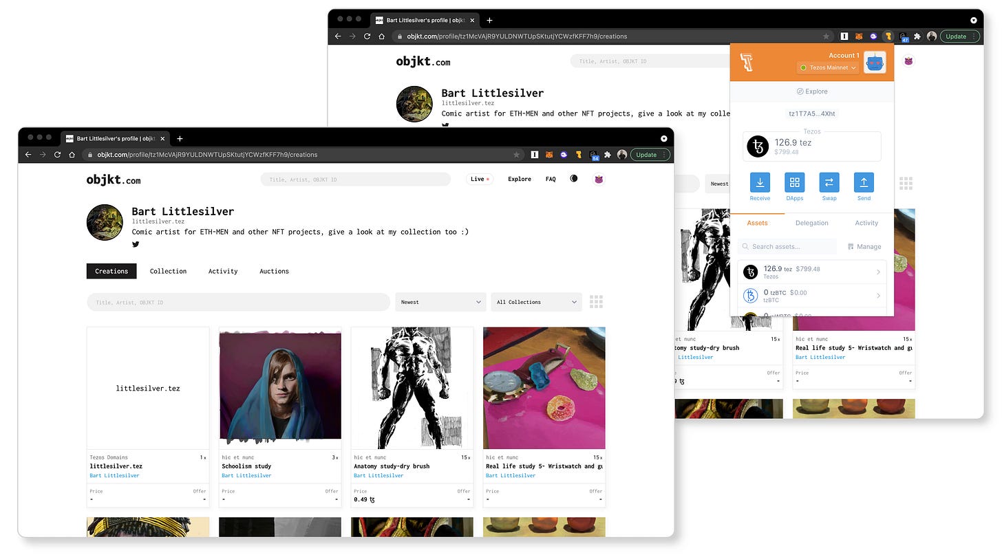Click the Temple wallet logo in popup header
1002x555 pixels.
pos(747,63)
